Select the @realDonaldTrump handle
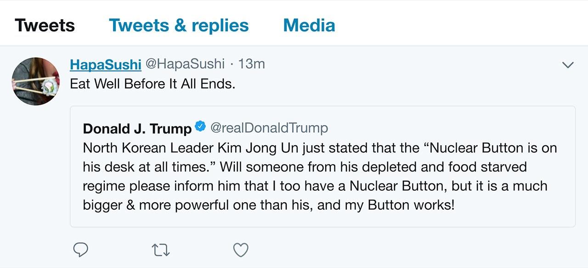Viewport: 588px width, 268px height. (269, 128)
